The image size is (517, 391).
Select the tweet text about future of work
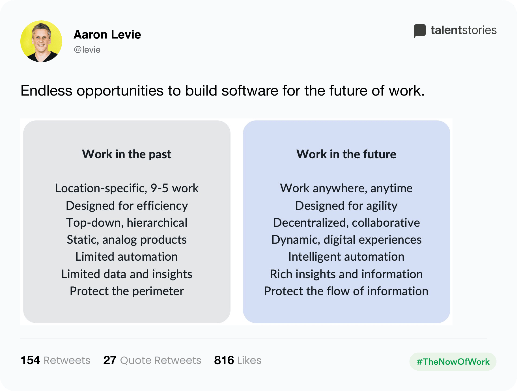[x=223, y=91]
